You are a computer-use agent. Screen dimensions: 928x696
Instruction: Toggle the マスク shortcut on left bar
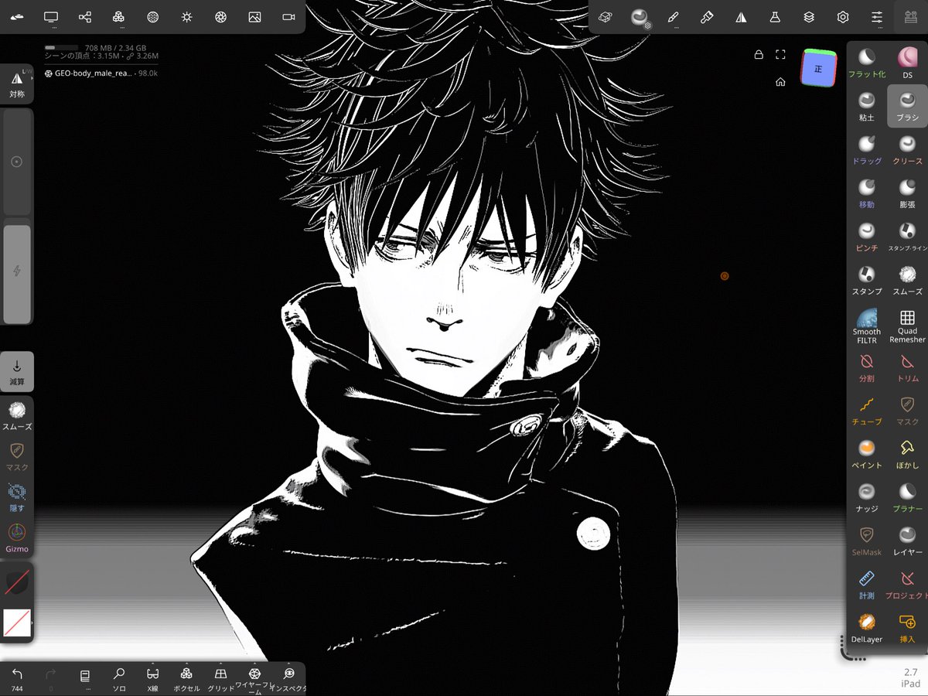tap(17, 457)
